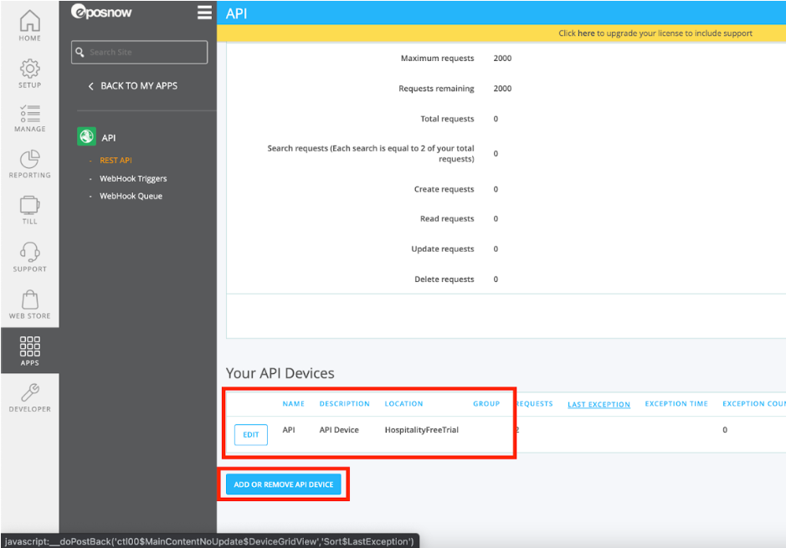Select the Apps grid icon
The width and height of the screenshot is (786, 548).
click(29, 347)
